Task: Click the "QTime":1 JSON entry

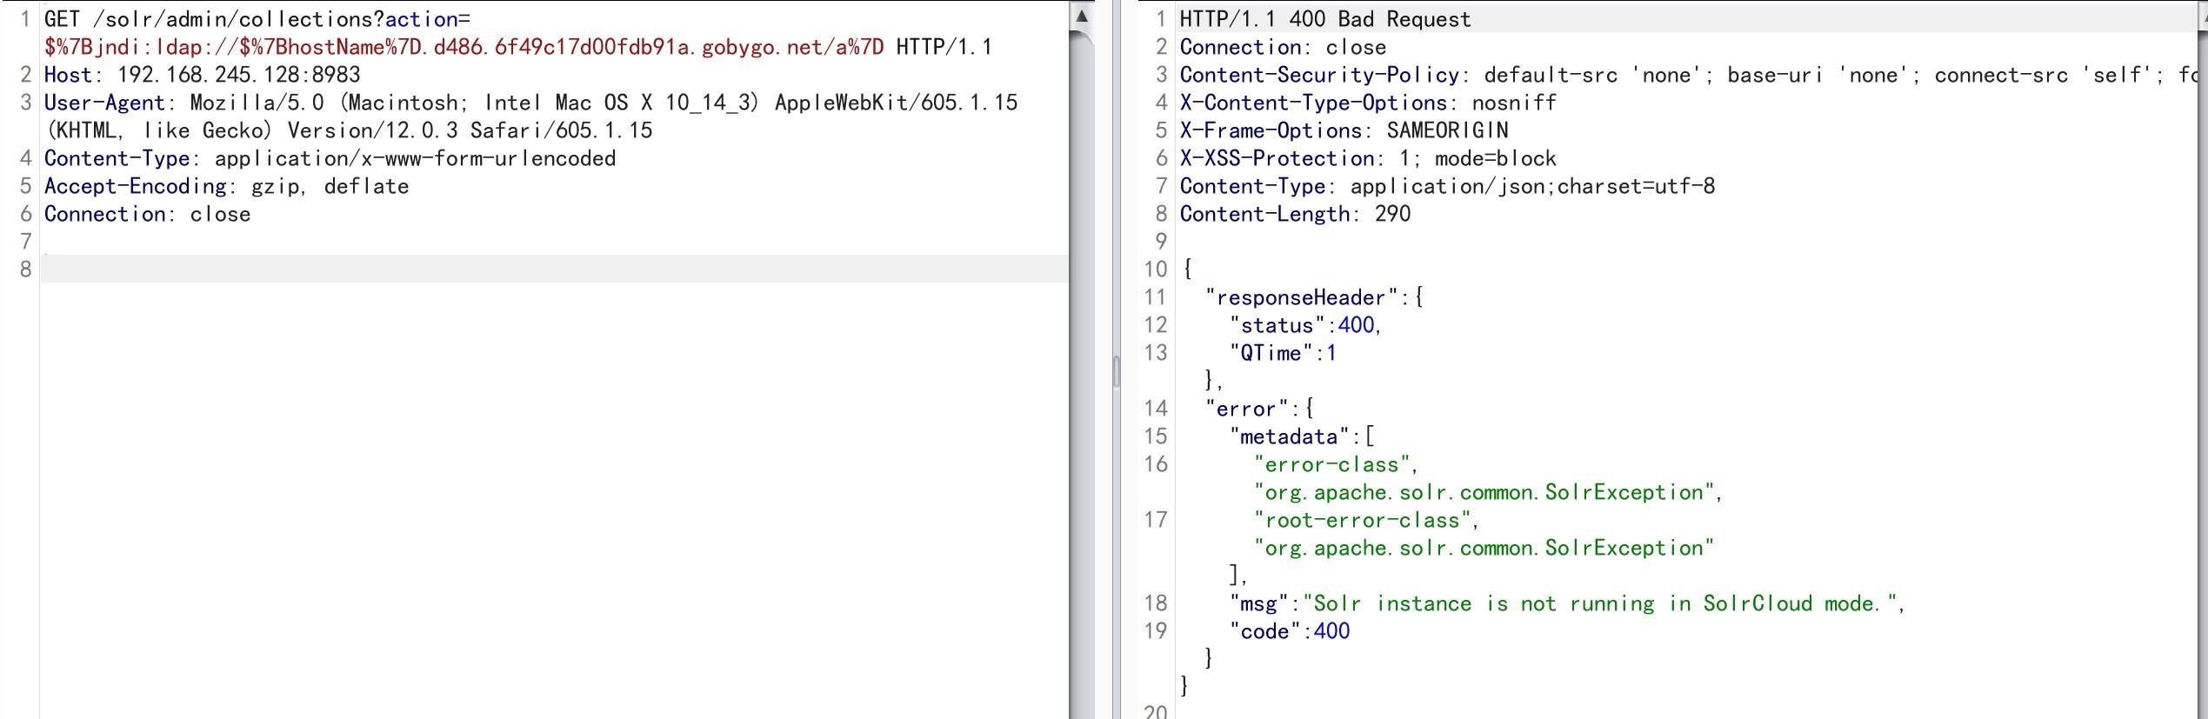Action: click(x=1283, y=353)
